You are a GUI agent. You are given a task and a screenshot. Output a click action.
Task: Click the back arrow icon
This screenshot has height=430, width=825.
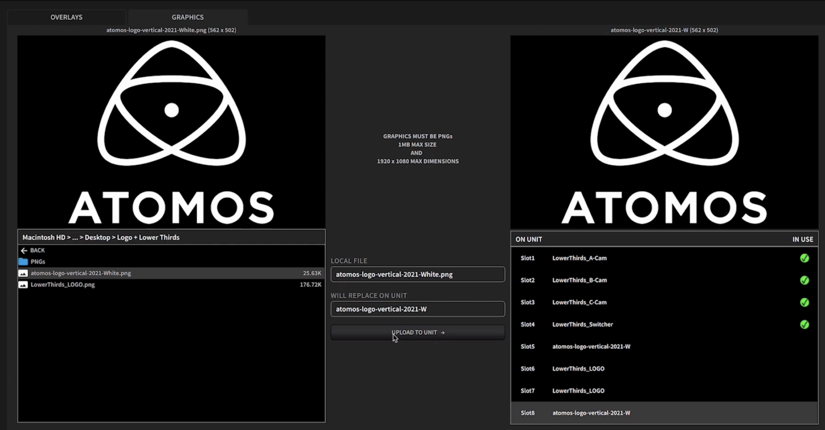tap(24, 250)
